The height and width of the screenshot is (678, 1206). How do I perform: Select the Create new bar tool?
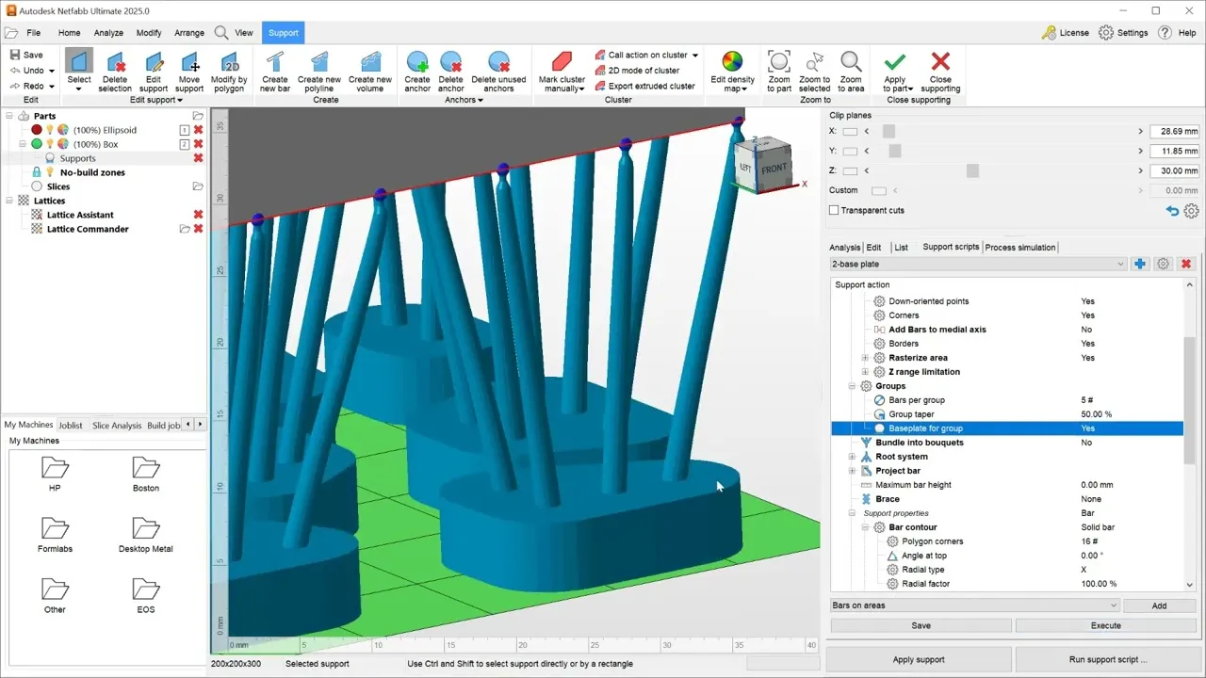coord(275,72)
